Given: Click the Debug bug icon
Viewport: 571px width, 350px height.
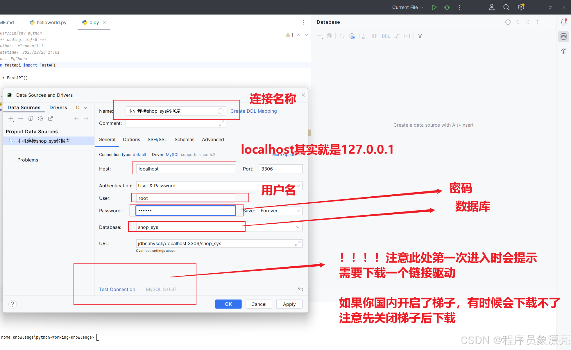Looking at the screenshot, I should (447, 7).
